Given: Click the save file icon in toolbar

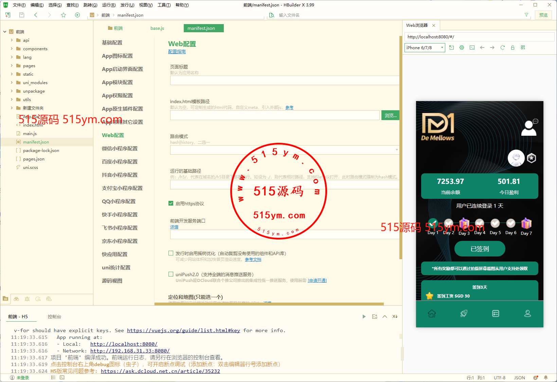Looking at the screenshot, I should [22, 15].
